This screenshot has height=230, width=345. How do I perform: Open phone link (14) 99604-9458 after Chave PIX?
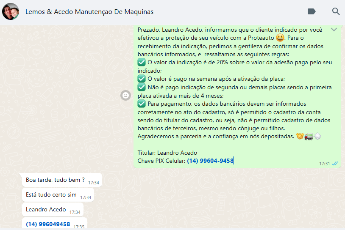click(x=210, y=161)
